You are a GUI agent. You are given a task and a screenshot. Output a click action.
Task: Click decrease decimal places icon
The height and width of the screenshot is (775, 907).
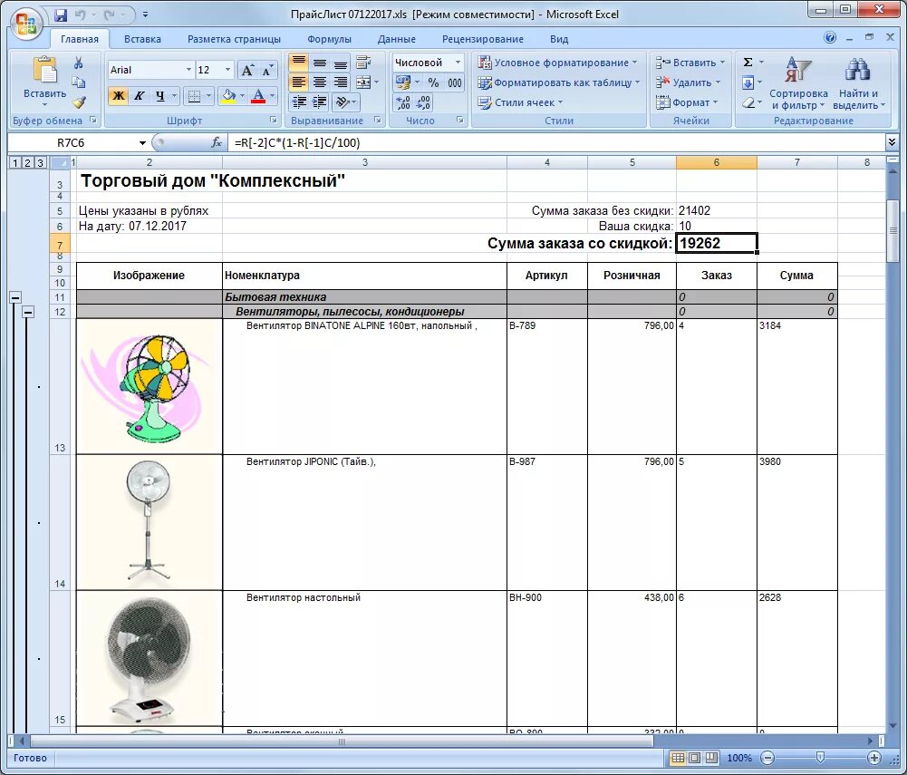click(x=423, y=102)
